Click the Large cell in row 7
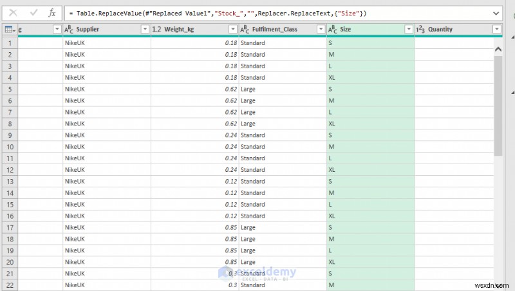Screen dimensions: 515x291 coord(283,112)
